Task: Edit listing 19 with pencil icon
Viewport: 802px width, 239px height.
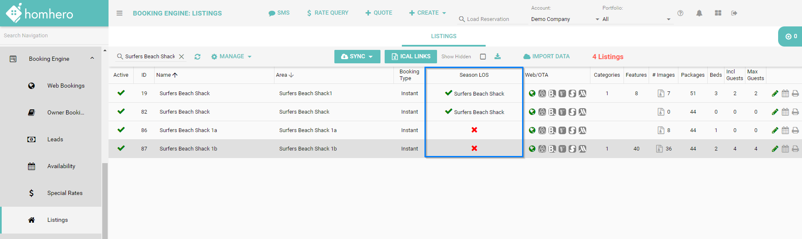Action: [775, 94]
